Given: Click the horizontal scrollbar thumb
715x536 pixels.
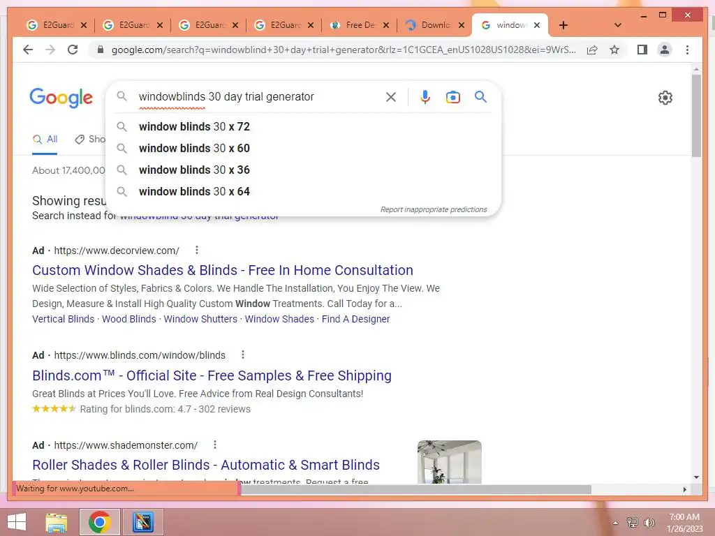Looking at the screenshot, I should 415,489.
